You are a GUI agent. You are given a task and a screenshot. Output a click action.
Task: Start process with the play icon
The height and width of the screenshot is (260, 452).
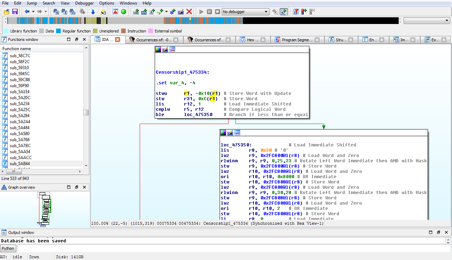tap(201, 12)
